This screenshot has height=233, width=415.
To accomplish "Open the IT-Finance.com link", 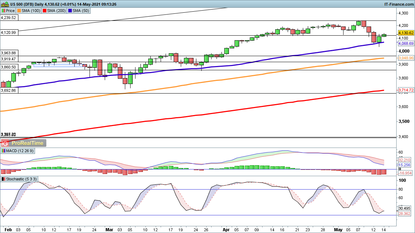I will coord(398,4).
